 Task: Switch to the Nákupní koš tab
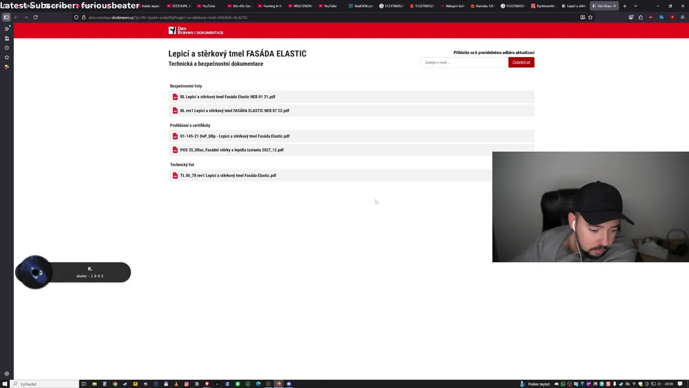click(x=452, y=6)
